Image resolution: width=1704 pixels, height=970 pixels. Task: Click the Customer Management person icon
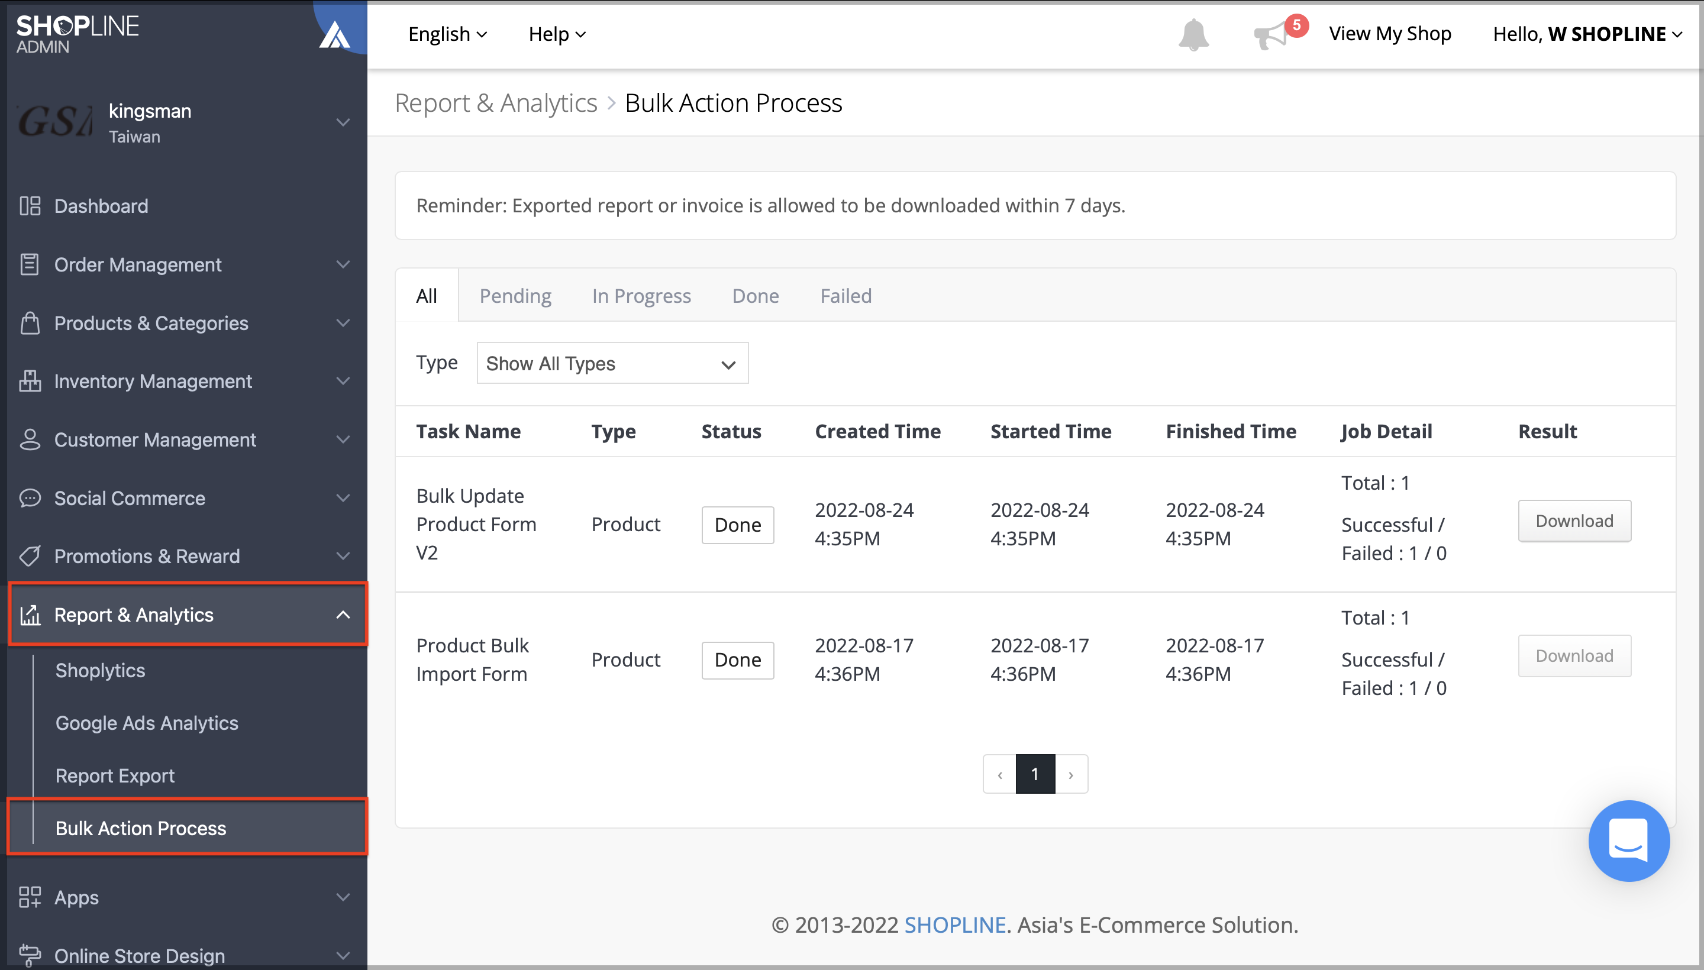click(30, 439)
